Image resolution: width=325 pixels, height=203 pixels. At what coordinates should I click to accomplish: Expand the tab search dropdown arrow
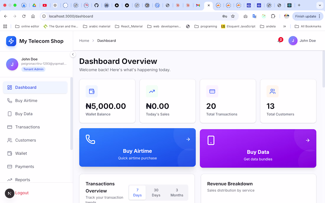click(x=320, y=5)
